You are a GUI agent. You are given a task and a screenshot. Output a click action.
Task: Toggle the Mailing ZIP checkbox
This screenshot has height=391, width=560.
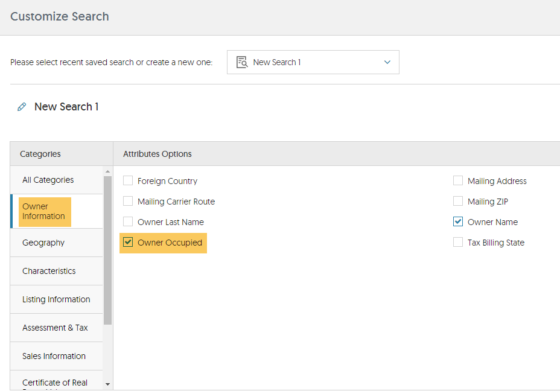click(x=458, y=201)
